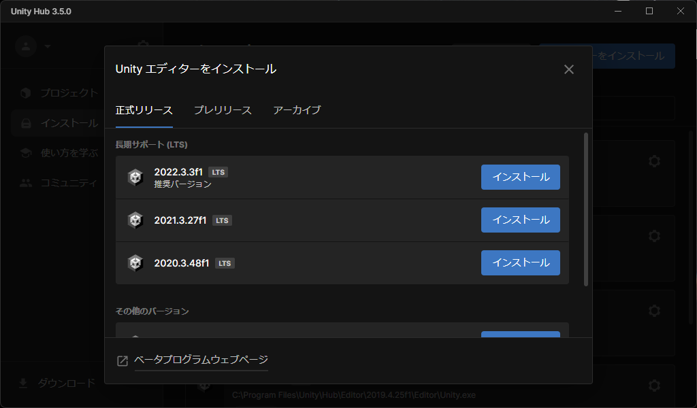Click the Unity 2022.3.3f1 version text
The width and height of the screenshot is (697, 408).
coord(178,172)
